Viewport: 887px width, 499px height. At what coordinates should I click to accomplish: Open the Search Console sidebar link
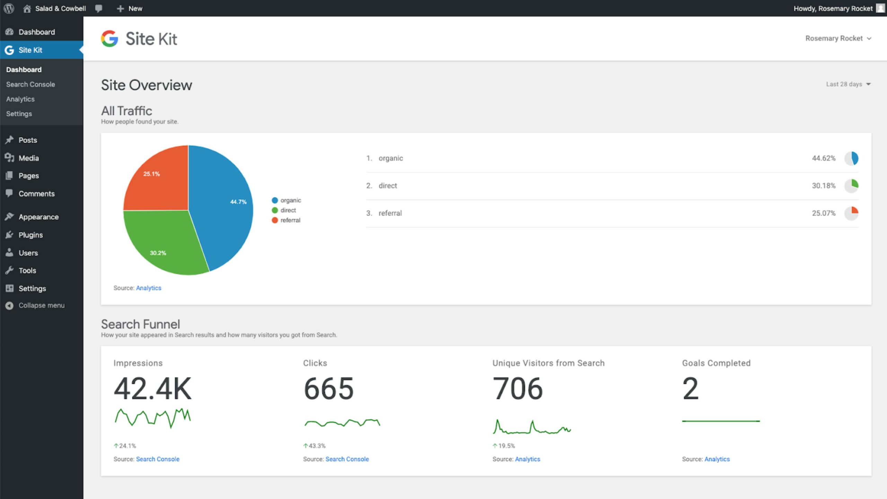point(30,84)
